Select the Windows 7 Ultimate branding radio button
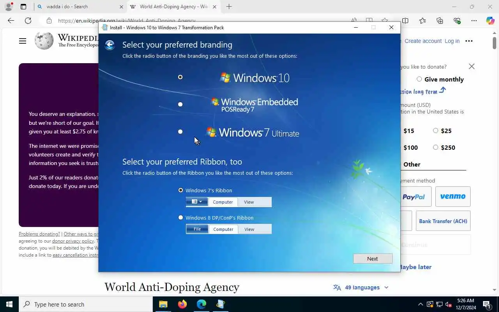 180,132
